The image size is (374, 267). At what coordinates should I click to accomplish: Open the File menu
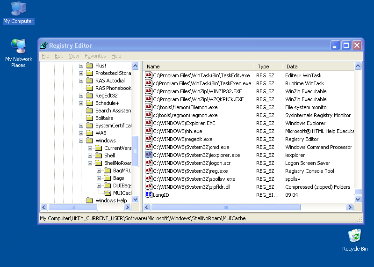45,56
